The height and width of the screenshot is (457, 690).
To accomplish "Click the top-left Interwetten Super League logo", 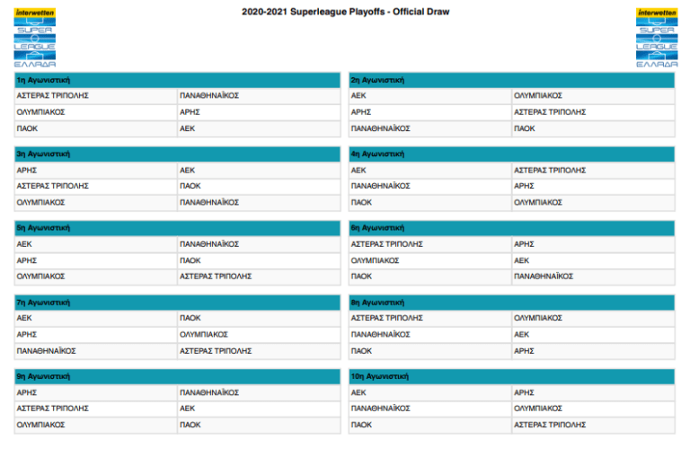I will [x=35, y=39].
